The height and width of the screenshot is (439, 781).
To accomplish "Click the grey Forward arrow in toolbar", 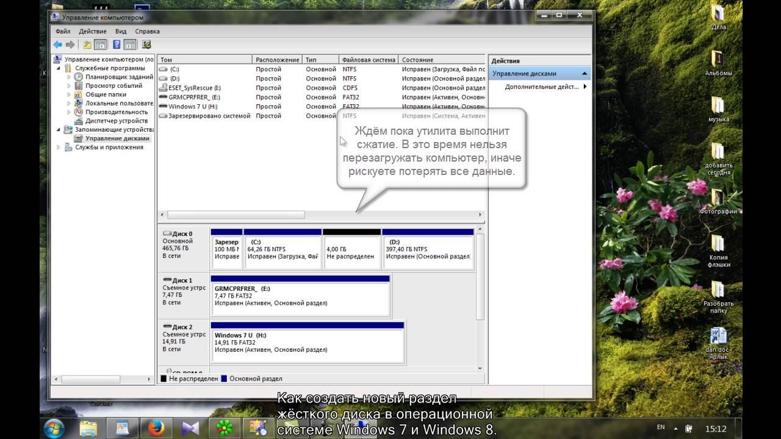I will [x=70, y=45].
